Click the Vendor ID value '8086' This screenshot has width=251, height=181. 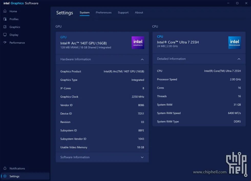click(141, 105)
